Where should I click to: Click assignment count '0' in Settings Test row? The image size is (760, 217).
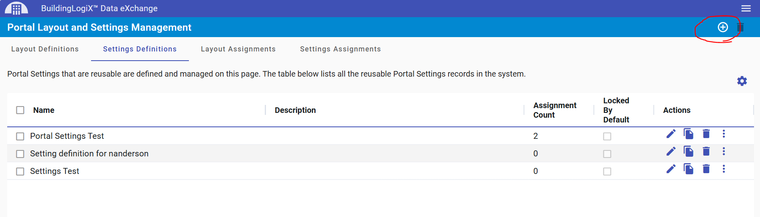536,171
